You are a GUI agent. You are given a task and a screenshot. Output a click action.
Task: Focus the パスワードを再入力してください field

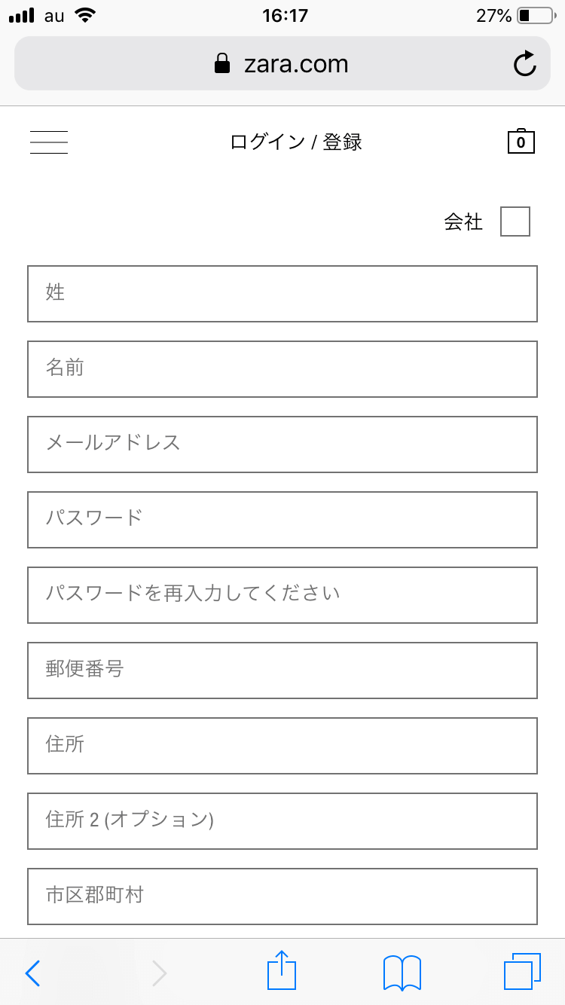pos(282,595)
